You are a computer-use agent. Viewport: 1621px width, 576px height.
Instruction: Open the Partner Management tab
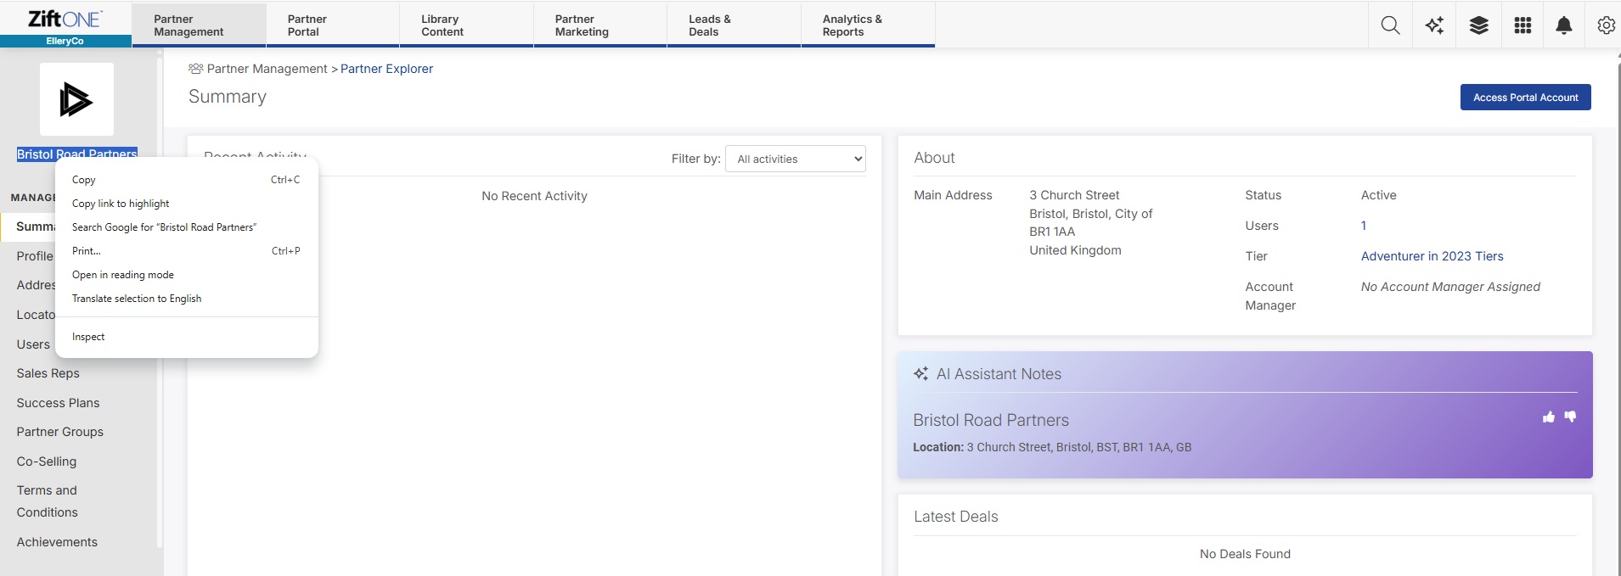[199, 25]
